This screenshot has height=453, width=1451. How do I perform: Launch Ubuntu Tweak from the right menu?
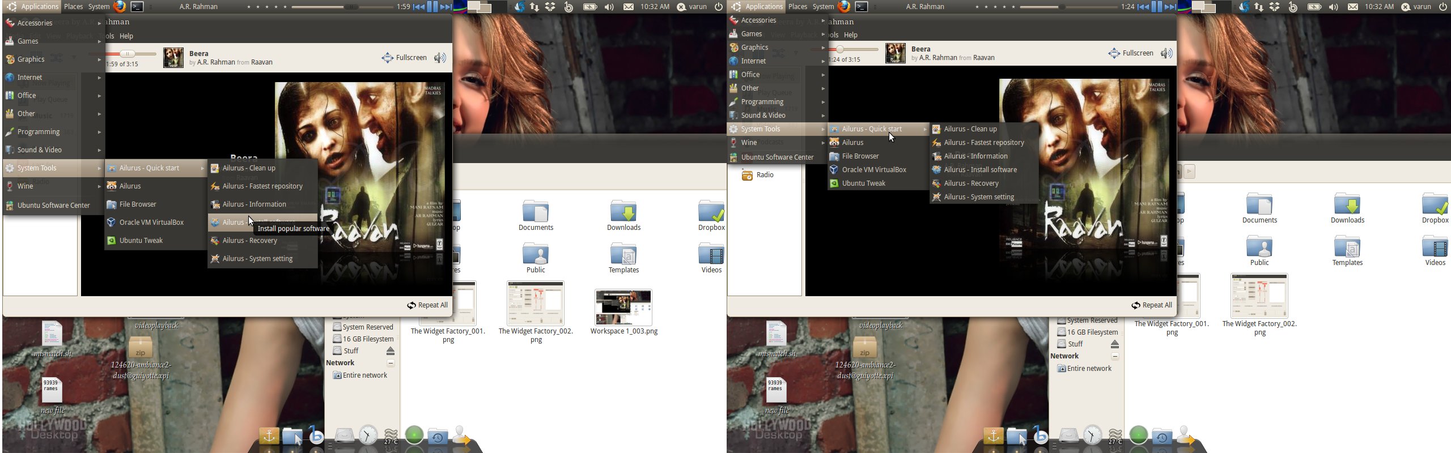[877, 183]
